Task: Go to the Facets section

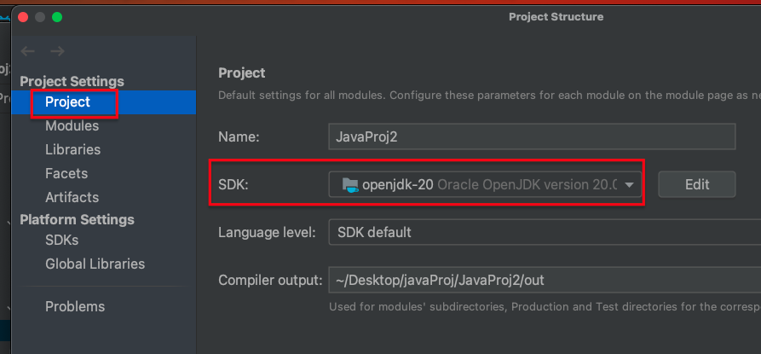Action: tap(66, 173)
